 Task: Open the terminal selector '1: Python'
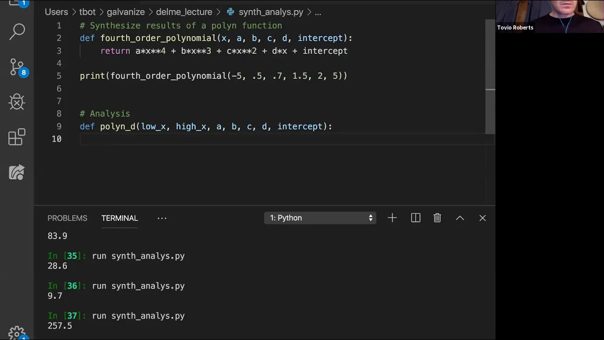[x=320, y=218]
